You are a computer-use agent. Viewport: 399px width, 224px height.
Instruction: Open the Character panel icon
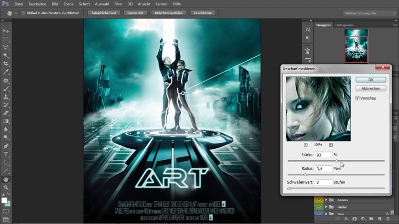click(x=308, y=30)
